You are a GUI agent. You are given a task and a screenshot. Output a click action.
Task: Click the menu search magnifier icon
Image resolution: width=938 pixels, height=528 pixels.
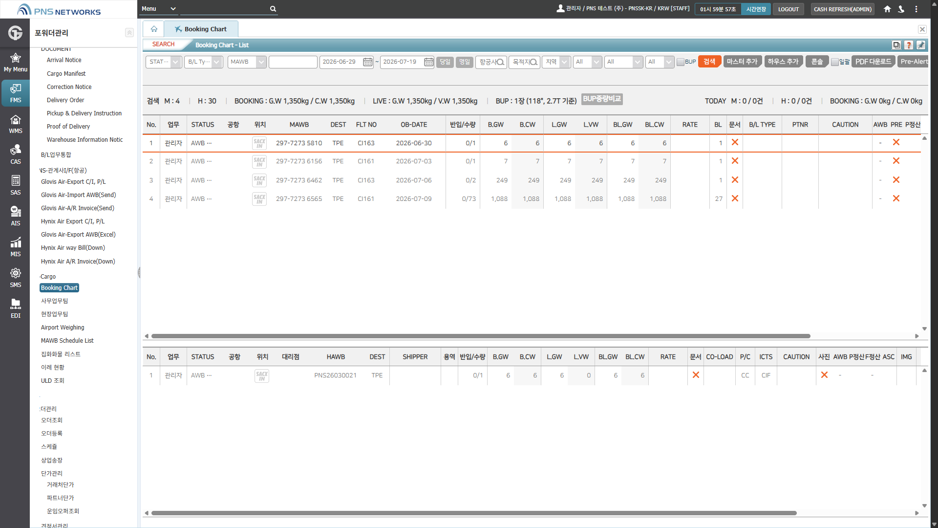[x=273, y=9]
